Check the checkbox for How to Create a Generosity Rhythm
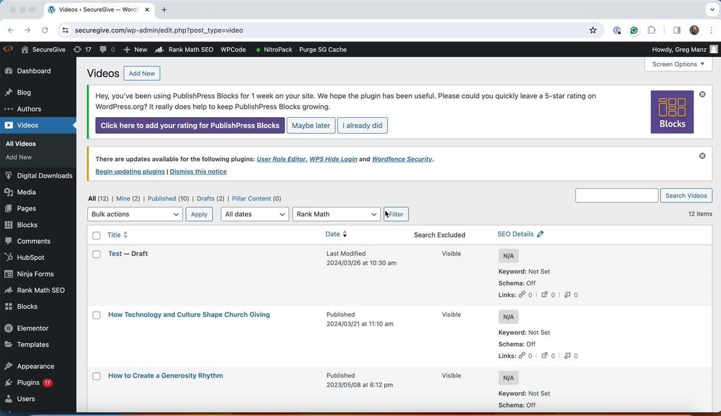Image resolution: width=721 pixels, height=416 pixels. click(x=96, y=376)
